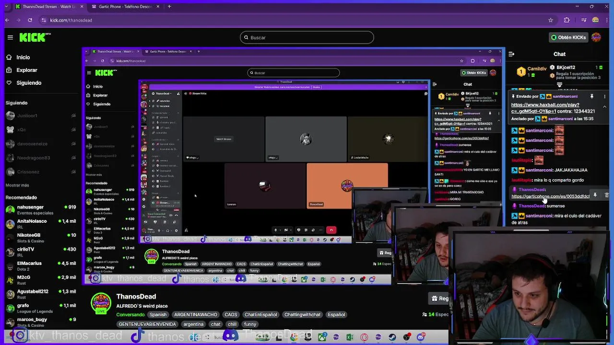
Task: Open the haxball.com pinned link
Action: 545,108
